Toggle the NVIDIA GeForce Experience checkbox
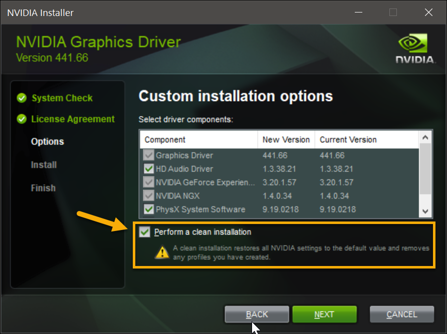 coord(148,182)
